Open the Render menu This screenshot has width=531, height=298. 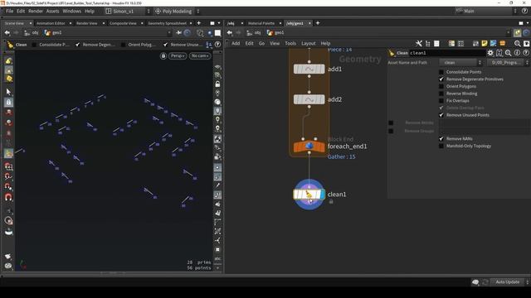[x=36, y=11]
